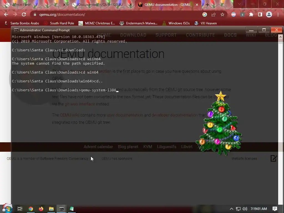
Task: Bookmark this page with the star icon
Action: point(222,14)
